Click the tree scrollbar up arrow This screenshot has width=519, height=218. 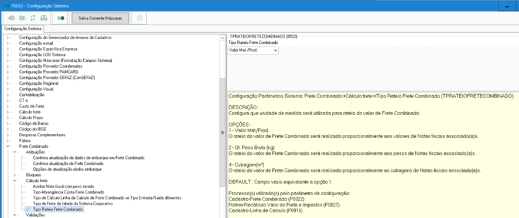222,39
